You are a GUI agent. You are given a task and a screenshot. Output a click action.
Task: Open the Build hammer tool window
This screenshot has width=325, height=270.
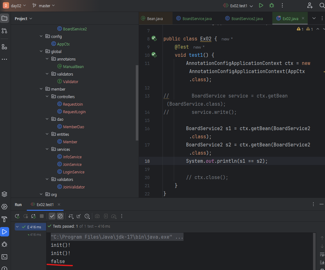[x=4, y=219]
